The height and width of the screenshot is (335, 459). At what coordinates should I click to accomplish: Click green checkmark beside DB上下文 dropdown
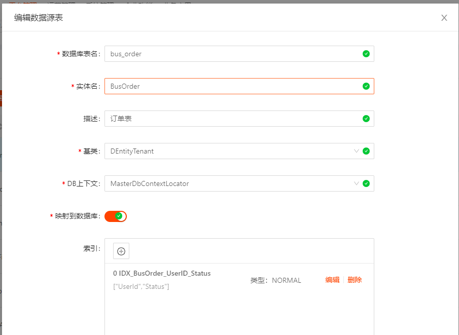366,183
